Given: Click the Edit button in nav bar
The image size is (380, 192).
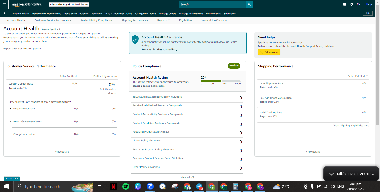Looking at the screenshot, I should (x=368, y=13).
